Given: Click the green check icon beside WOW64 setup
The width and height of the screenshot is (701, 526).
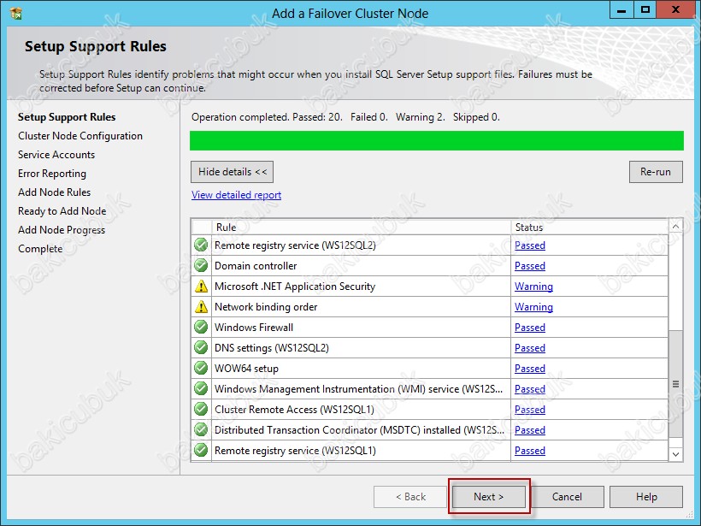Looking at the screenshot, I should click(x=201, y=369).
